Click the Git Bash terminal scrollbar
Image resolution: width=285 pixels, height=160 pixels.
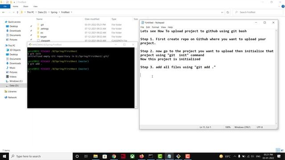pyautogui.click(x=136, y=78)
